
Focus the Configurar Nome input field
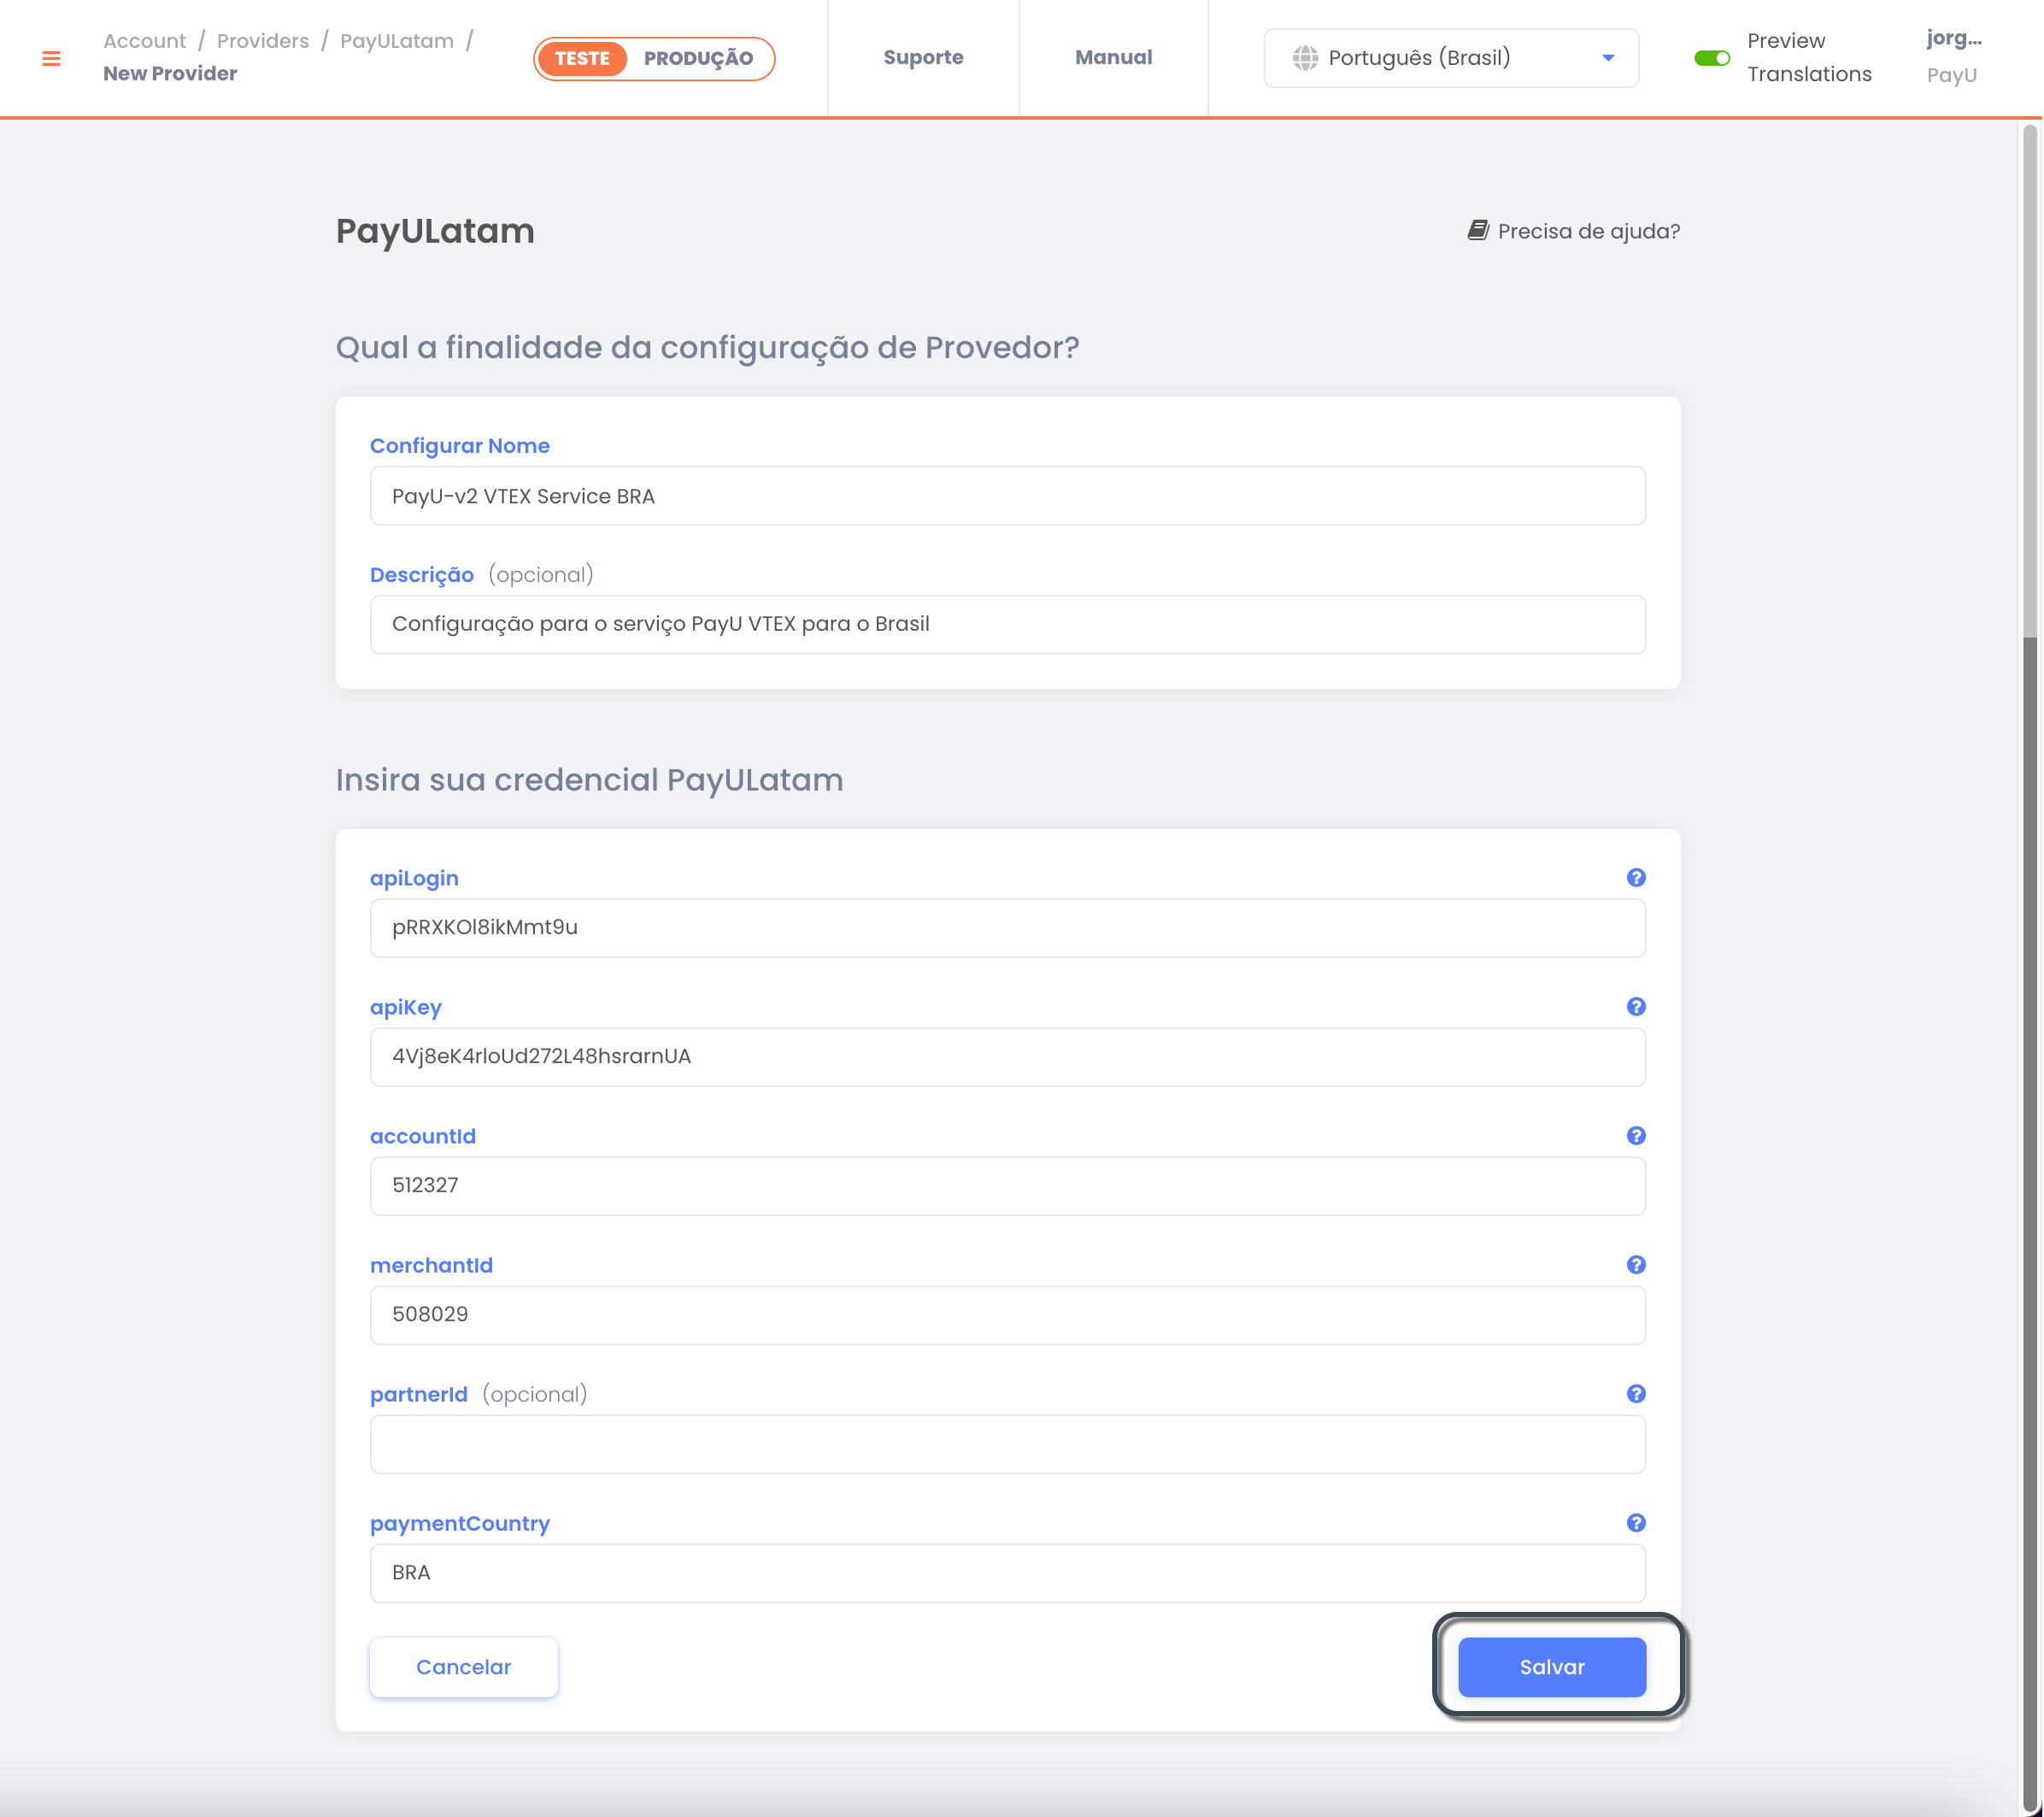(1007, 496)
